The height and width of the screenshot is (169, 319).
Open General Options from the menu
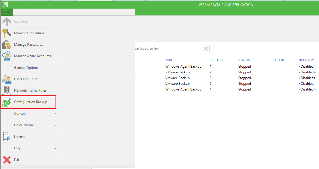(26, 67)
